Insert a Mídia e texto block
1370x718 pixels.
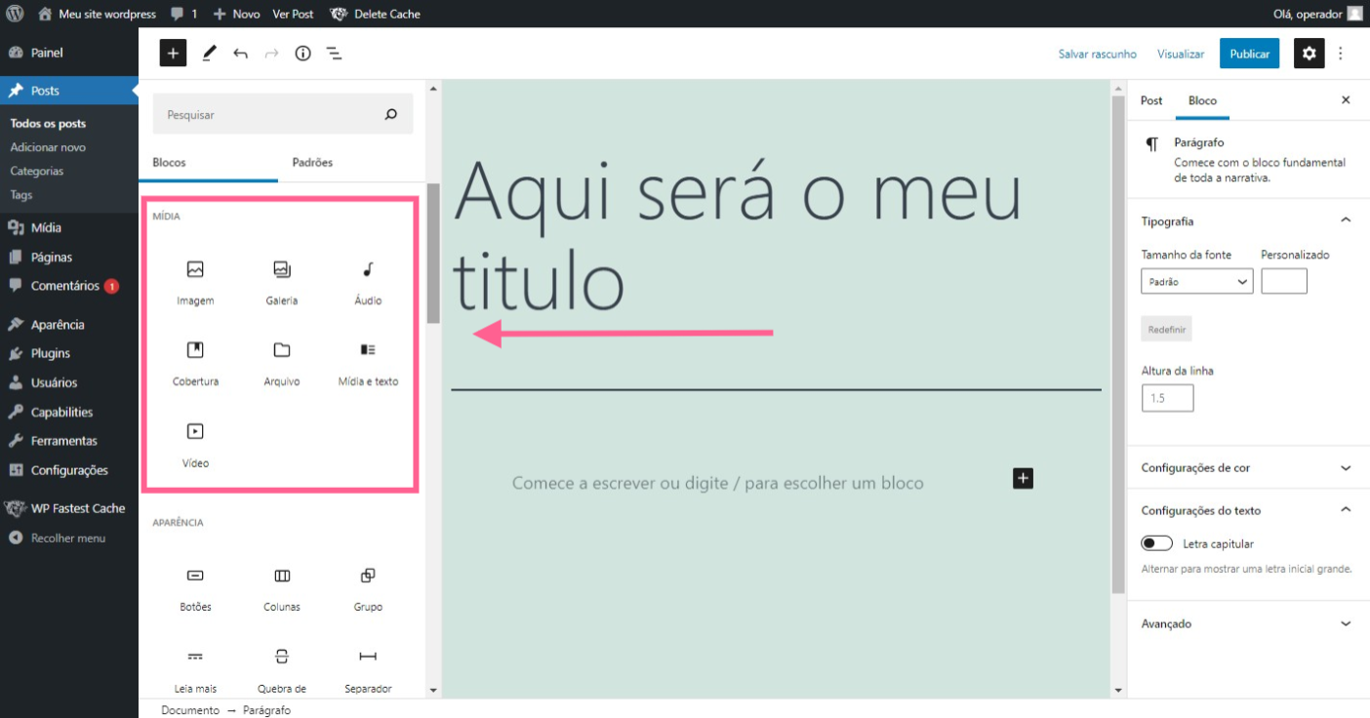[368, 364]
